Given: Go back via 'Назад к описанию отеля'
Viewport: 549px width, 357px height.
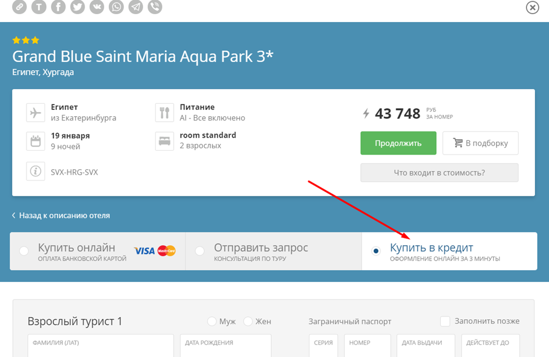Looking at the screenshot, I should 61,215.
